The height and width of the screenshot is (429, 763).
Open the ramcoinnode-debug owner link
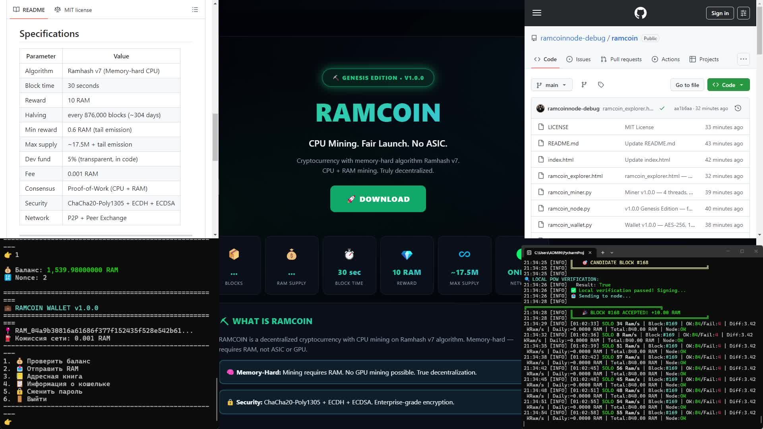(573, 38)
